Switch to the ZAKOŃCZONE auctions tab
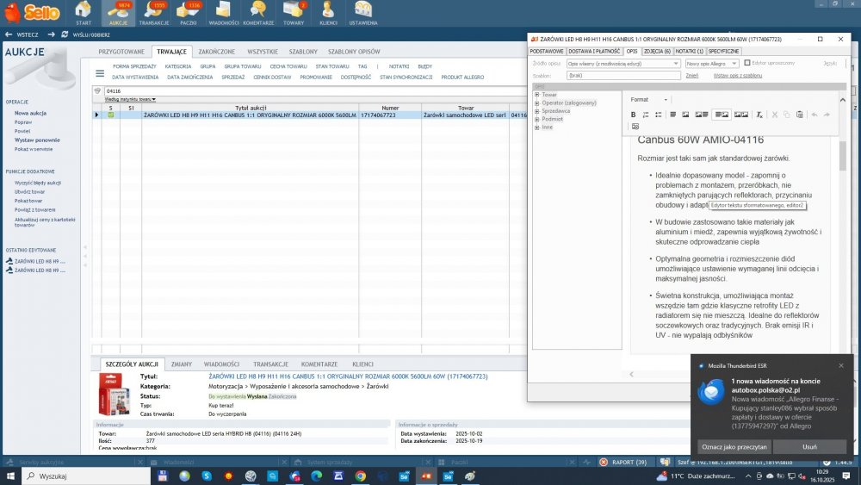861x485 pixels. click(x=216, y=52)
